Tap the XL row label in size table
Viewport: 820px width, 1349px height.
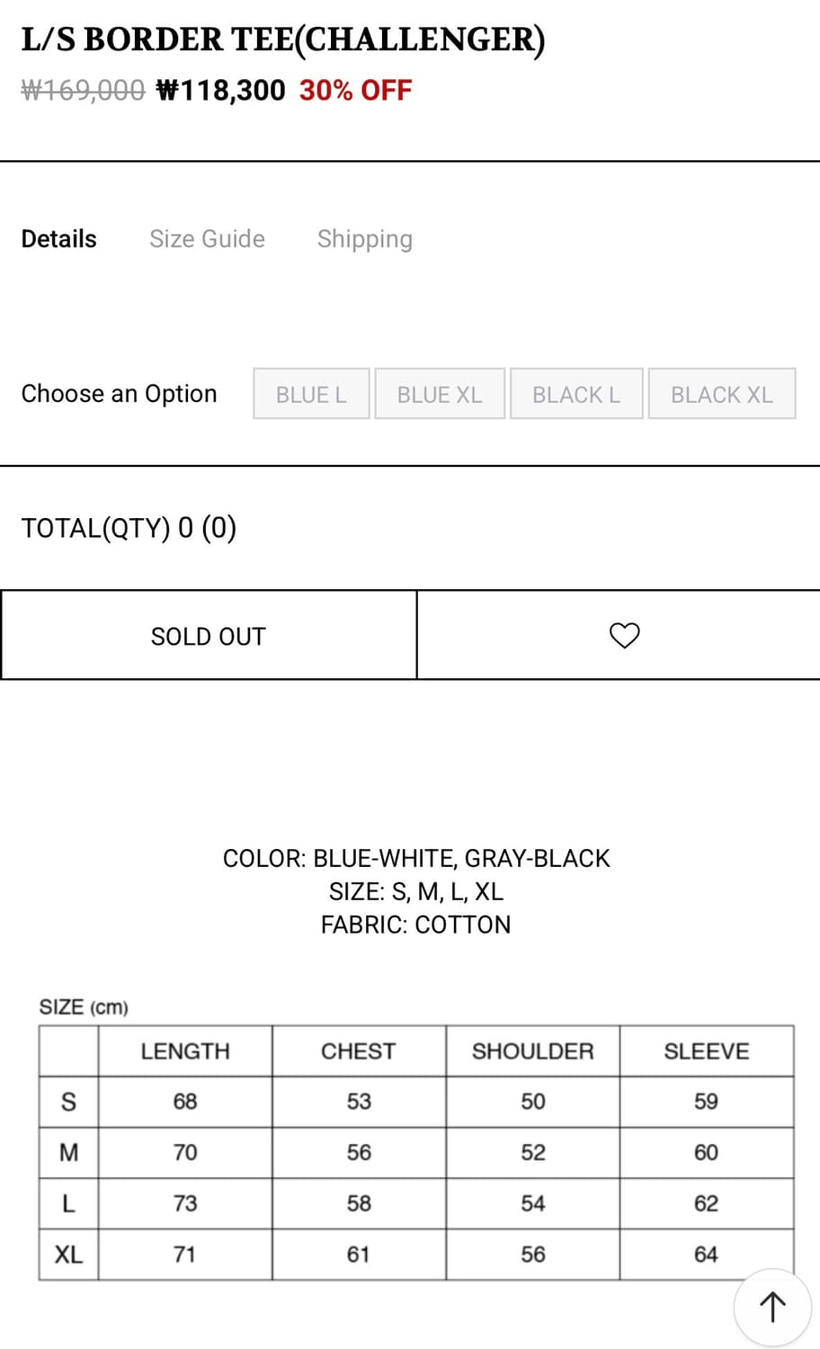point(68,1255)
